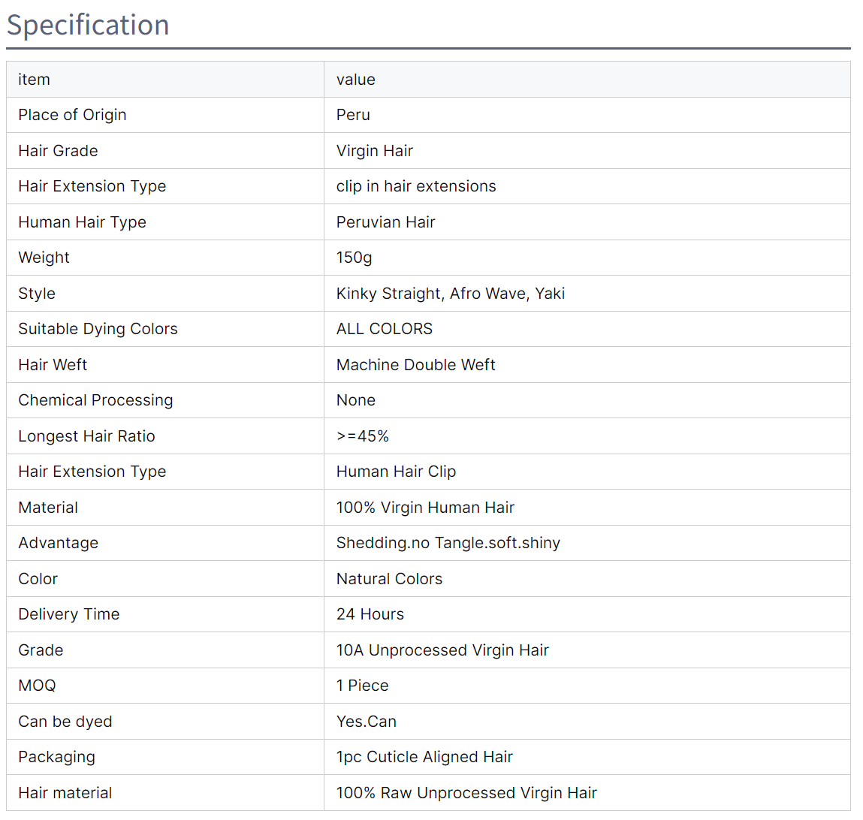Select the 'Hair material' label

65,792
